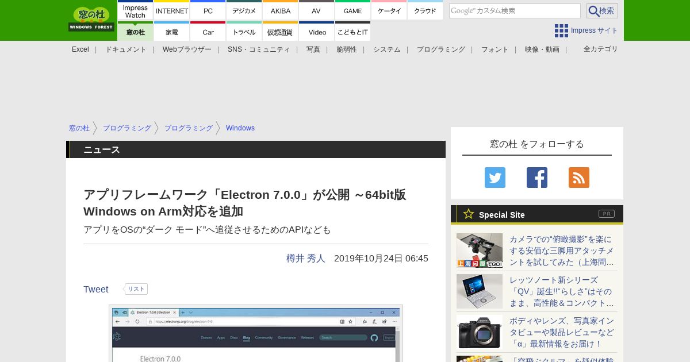Open the こどもとIT tab

[x=352, y=32]
